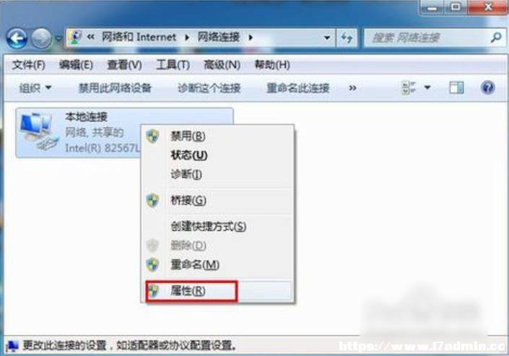Select the 本地连接 network adapter icon
This screenshot has height=356, width=509.
pos(39,132)
